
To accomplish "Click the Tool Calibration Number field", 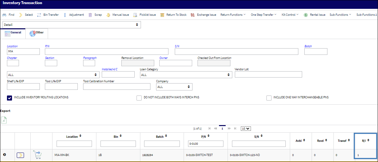I will click(117, 87).
